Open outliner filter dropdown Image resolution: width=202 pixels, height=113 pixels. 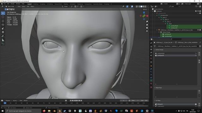coord(197,6)
